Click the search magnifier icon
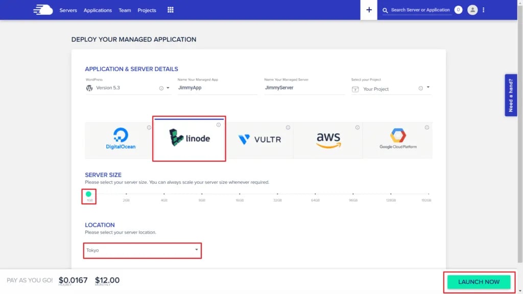The width and height of the screenshot is (523, 294). tap(385, 10)
